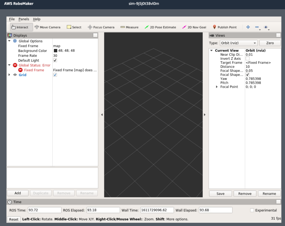Click the Remove button in Views panel
Screen dimensions: 285x226
point(245,194)
